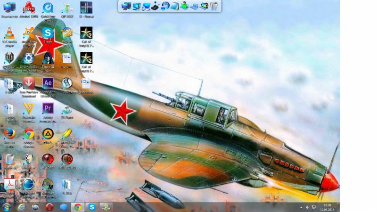
Task: Launch the Free YouTube Download shortcut
Action: pyautogui.click(x=29, y=83)
